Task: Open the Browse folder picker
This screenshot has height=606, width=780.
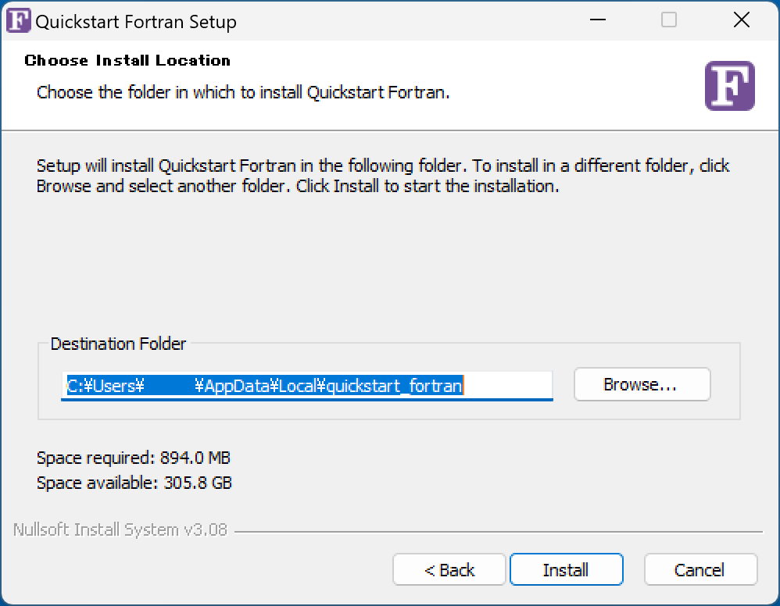Action: [642, 384]
